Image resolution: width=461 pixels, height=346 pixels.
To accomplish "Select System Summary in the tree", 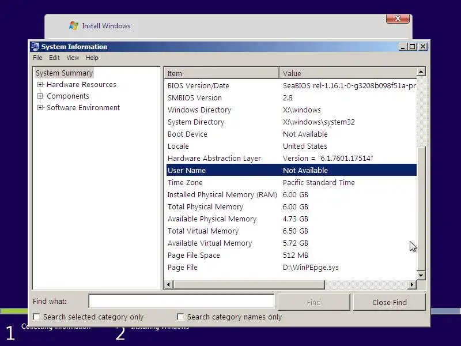I will (64, 73).
